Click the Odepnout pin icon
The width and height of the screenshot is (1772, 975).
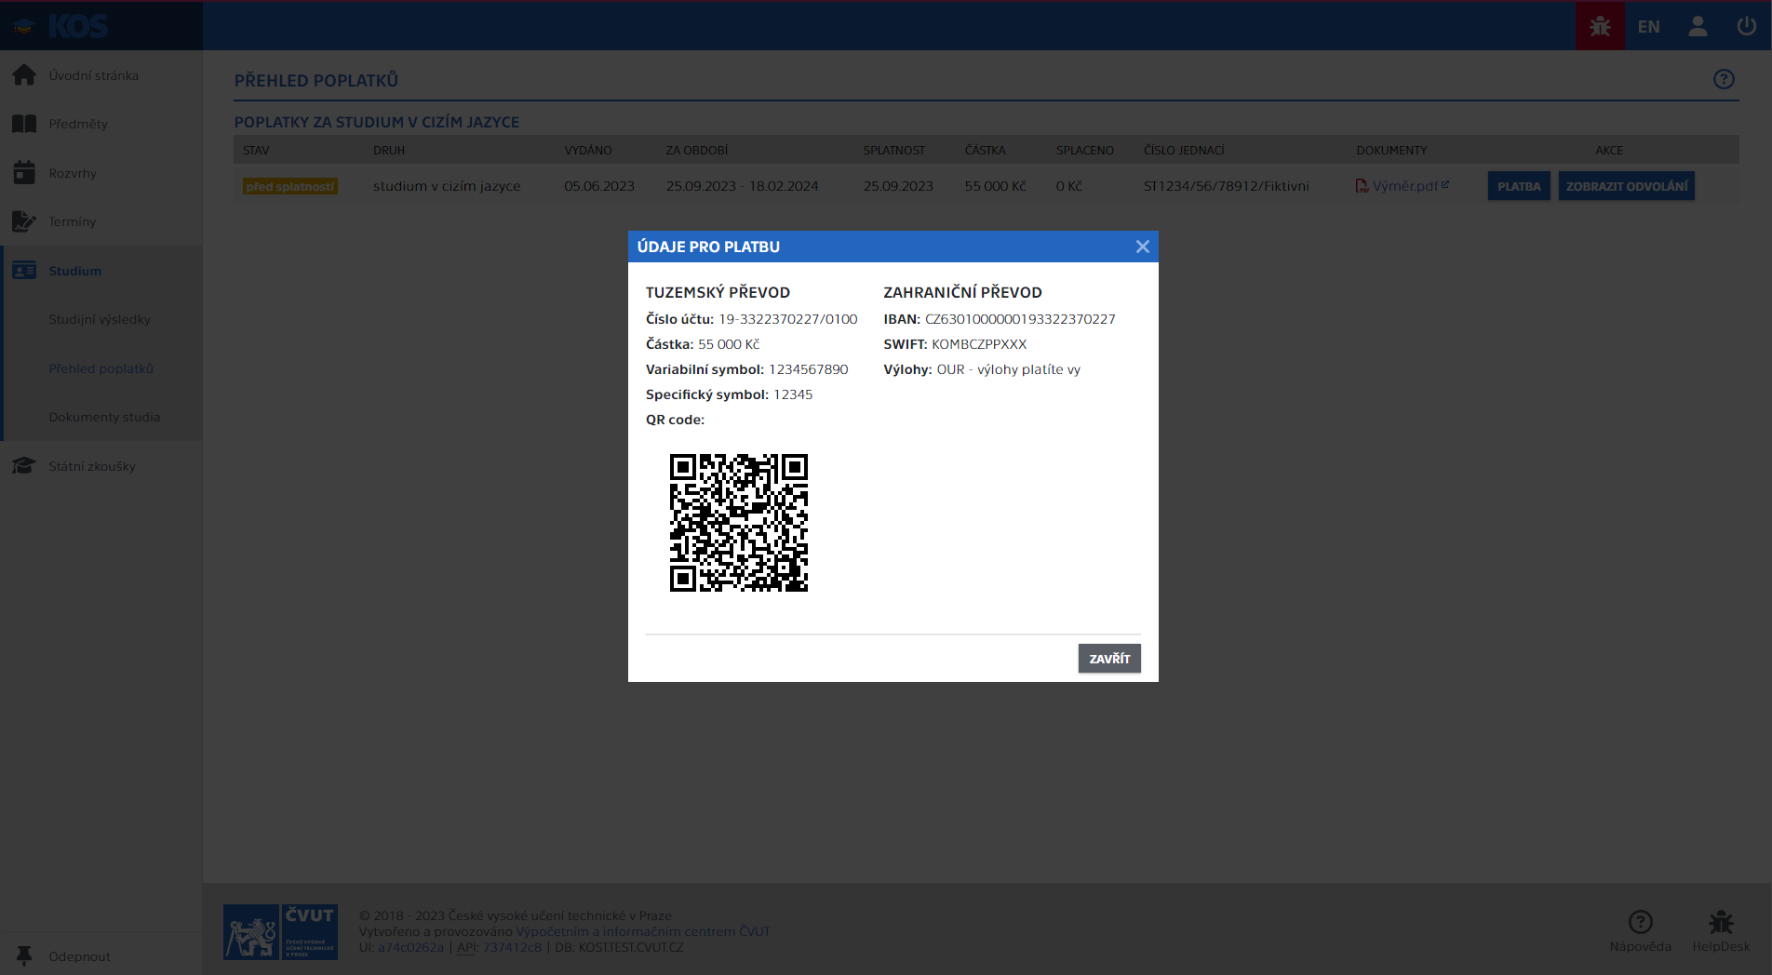pos(24,956)
